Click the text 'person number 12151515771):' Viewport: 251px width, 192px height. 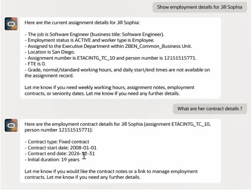(59, 130)
